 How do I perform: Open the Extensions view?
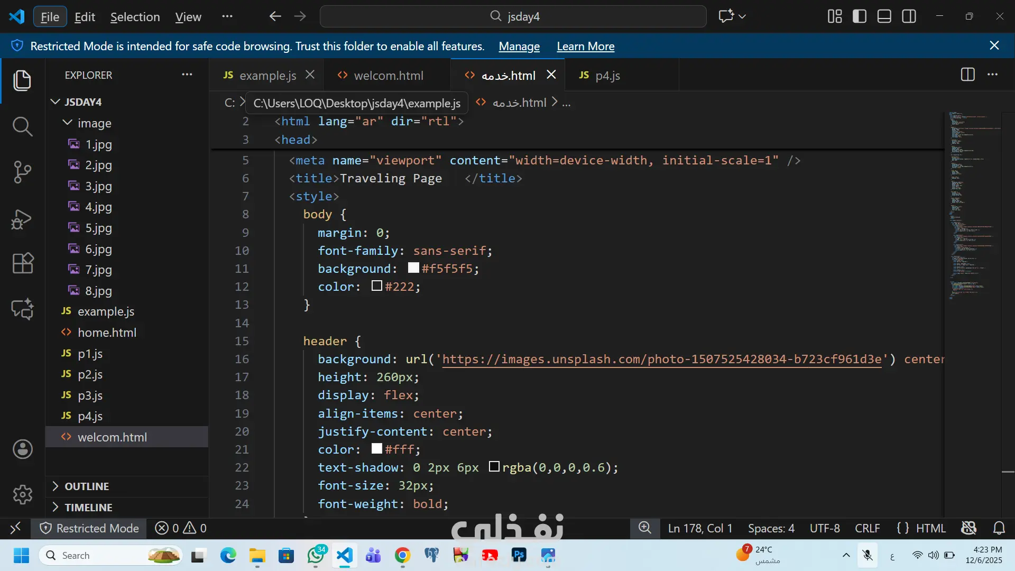[x=22, y=263]
